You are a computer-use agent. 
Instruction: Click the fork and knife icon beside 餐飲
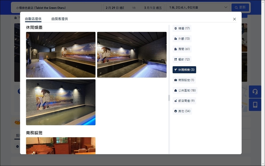[176, 59]
